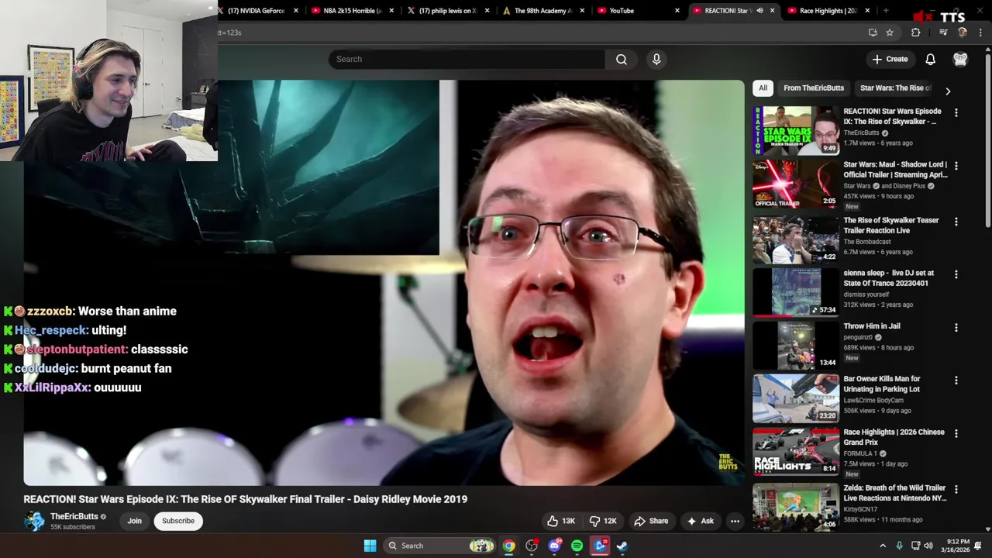Show hidden system tray icons
Viewport: 992px width, 558px height.
[883, 546]
